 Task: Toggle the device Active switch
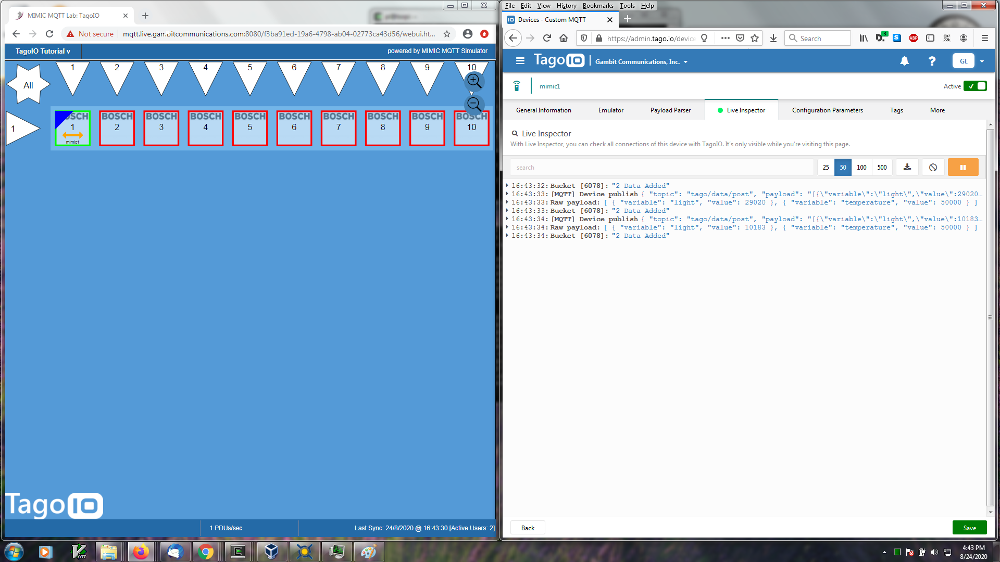(975, 86)
